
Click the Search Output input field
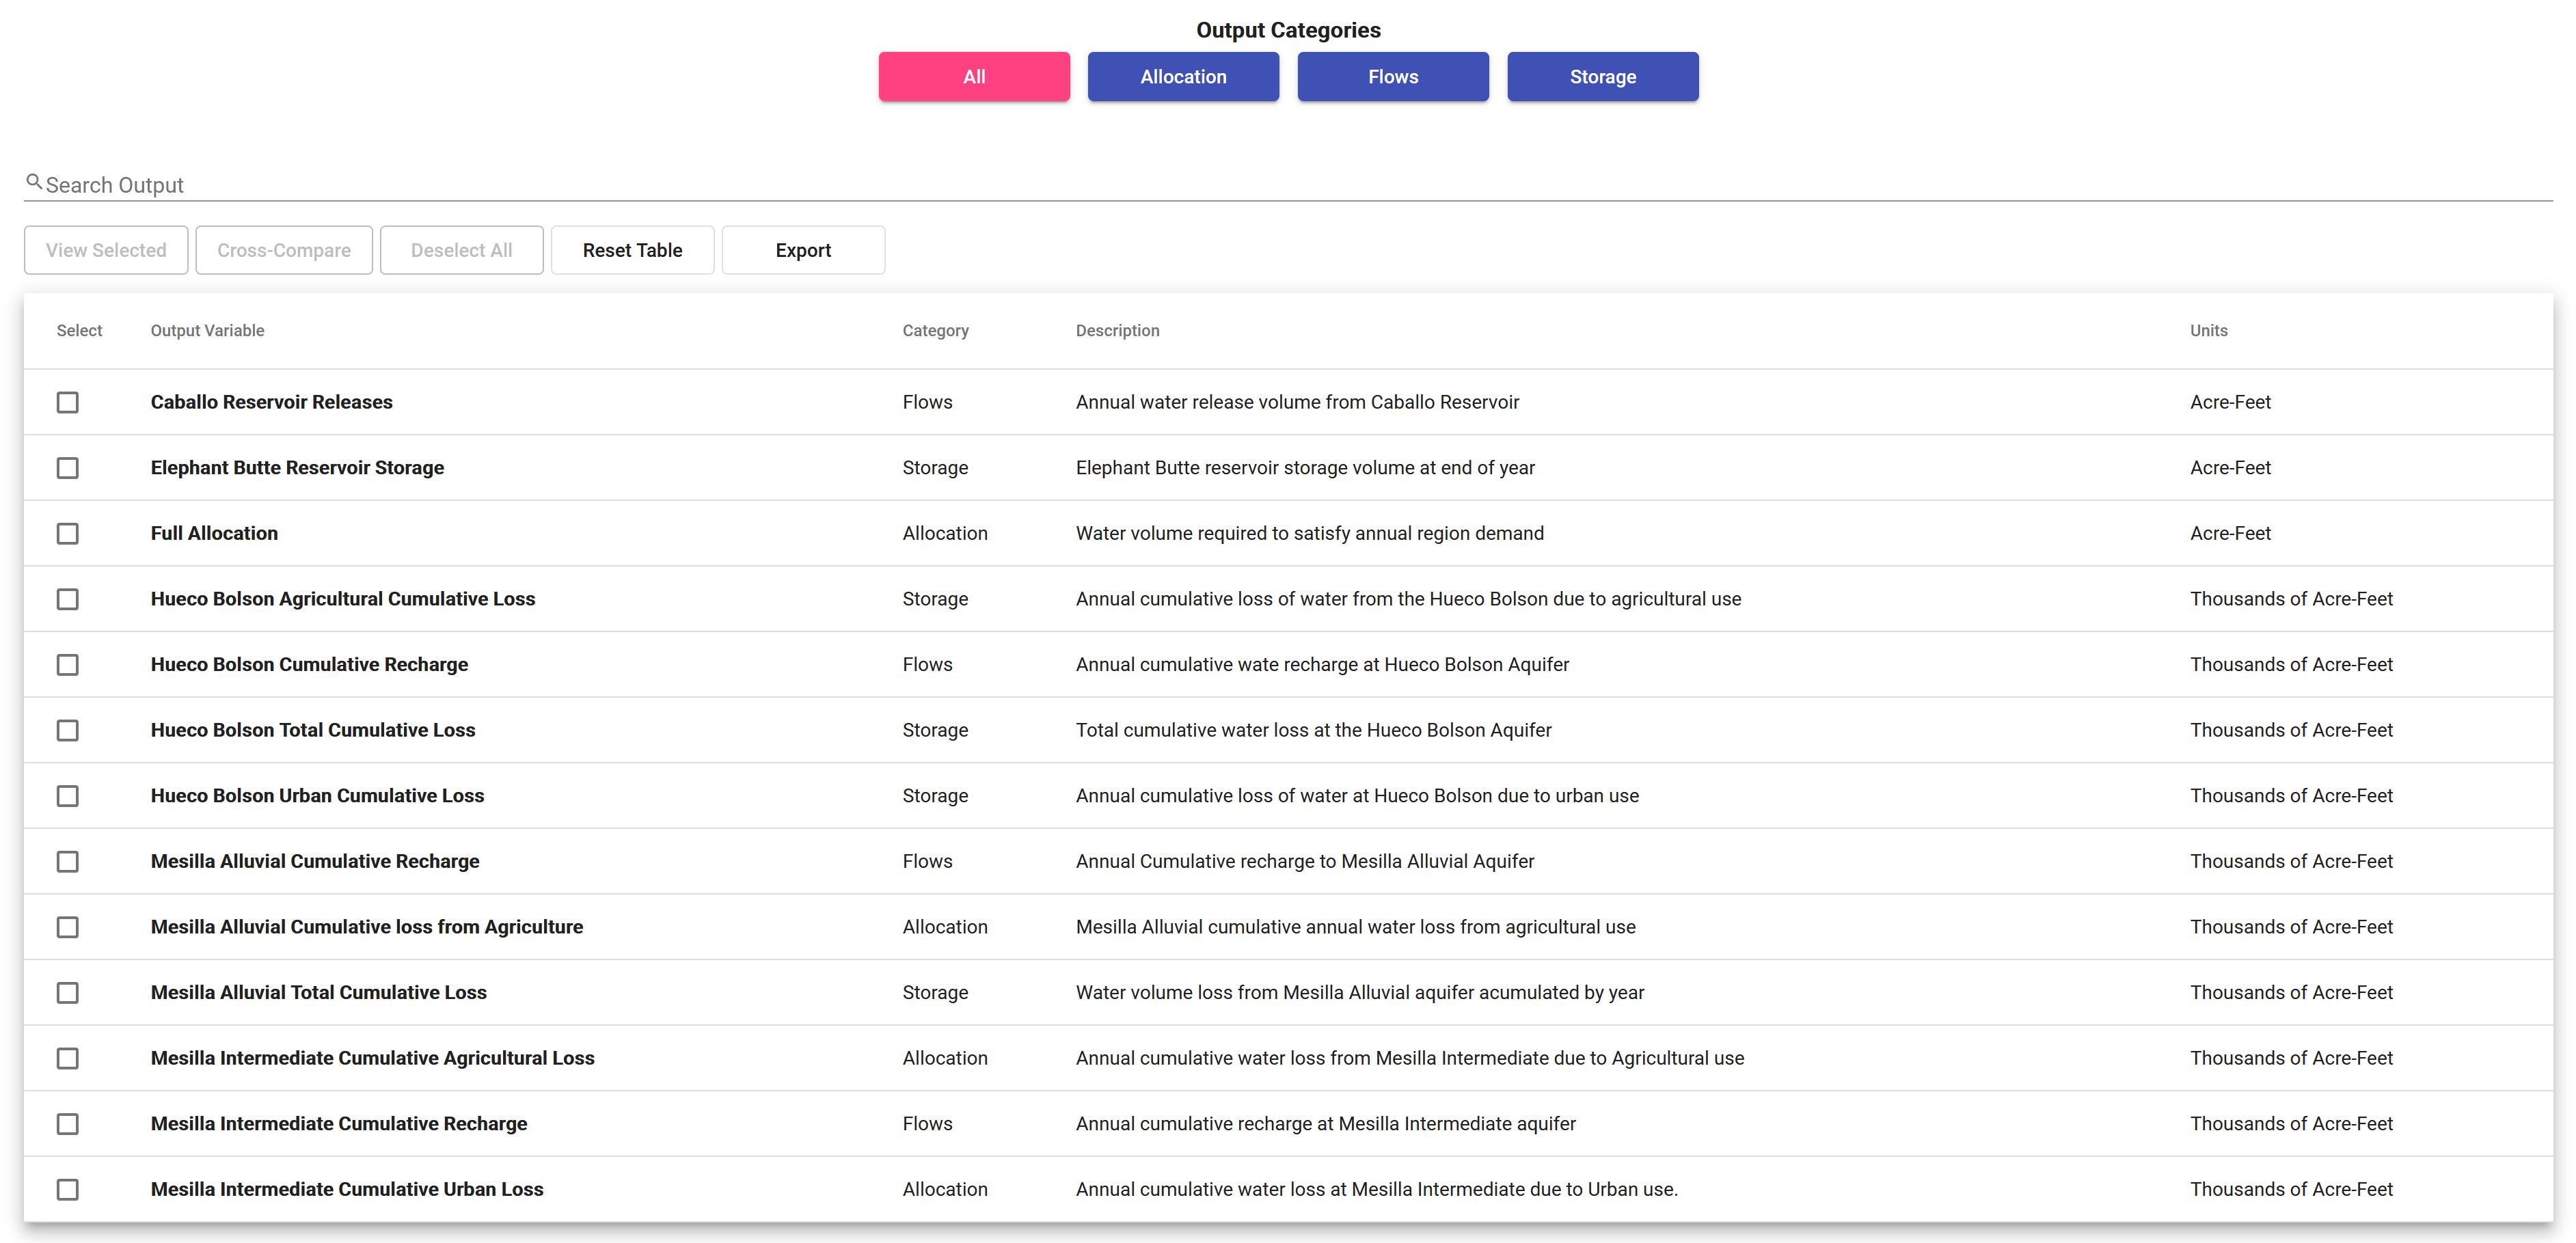1288,184
